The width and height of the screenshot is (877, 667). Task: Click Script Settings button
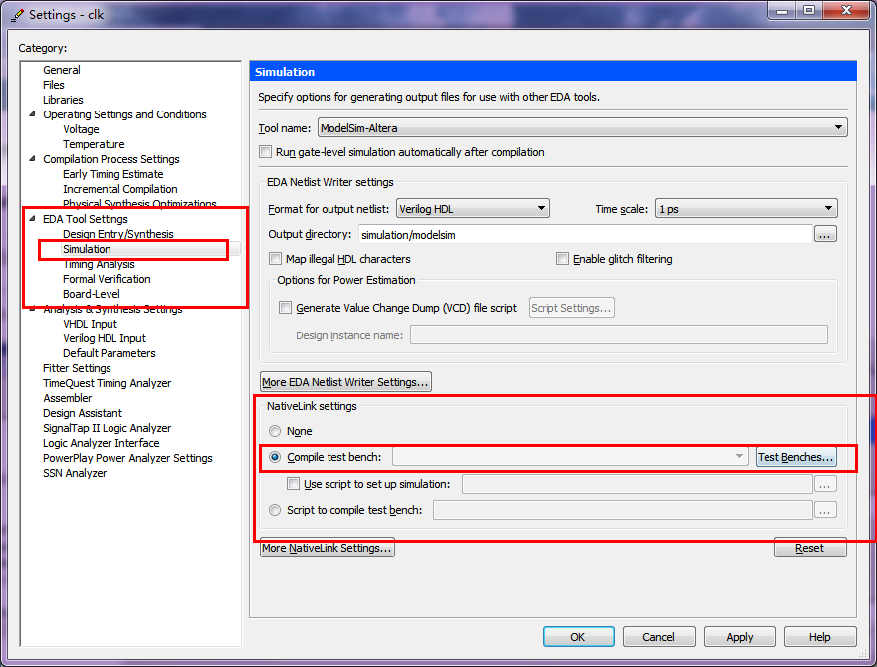[571, 308]
